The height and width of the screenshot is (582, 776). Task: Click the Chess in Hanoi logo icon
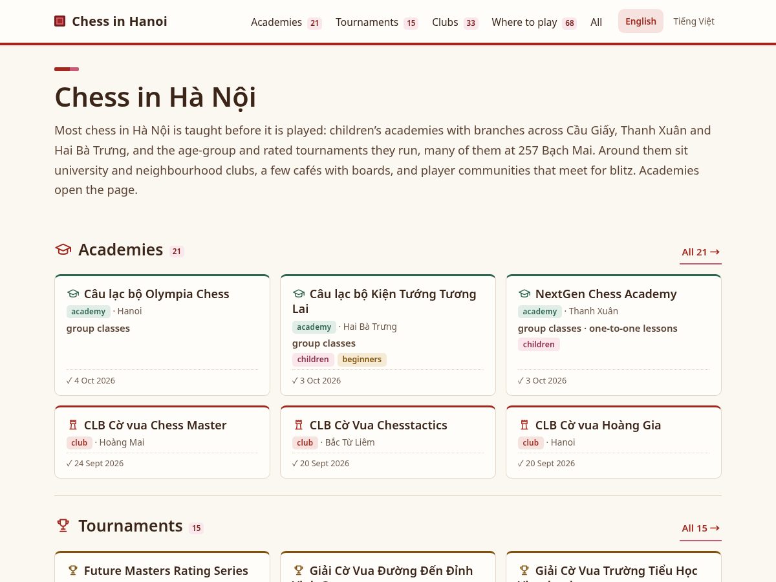60,21
